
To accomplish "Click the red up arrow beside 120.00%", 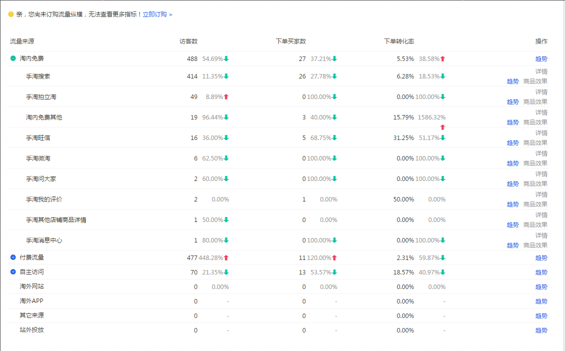I will pos(334,257).
